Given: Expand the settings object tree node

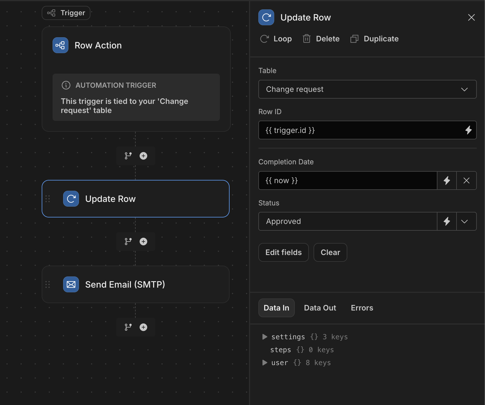Looking at the screenshot, I should (x=265, y=337).
